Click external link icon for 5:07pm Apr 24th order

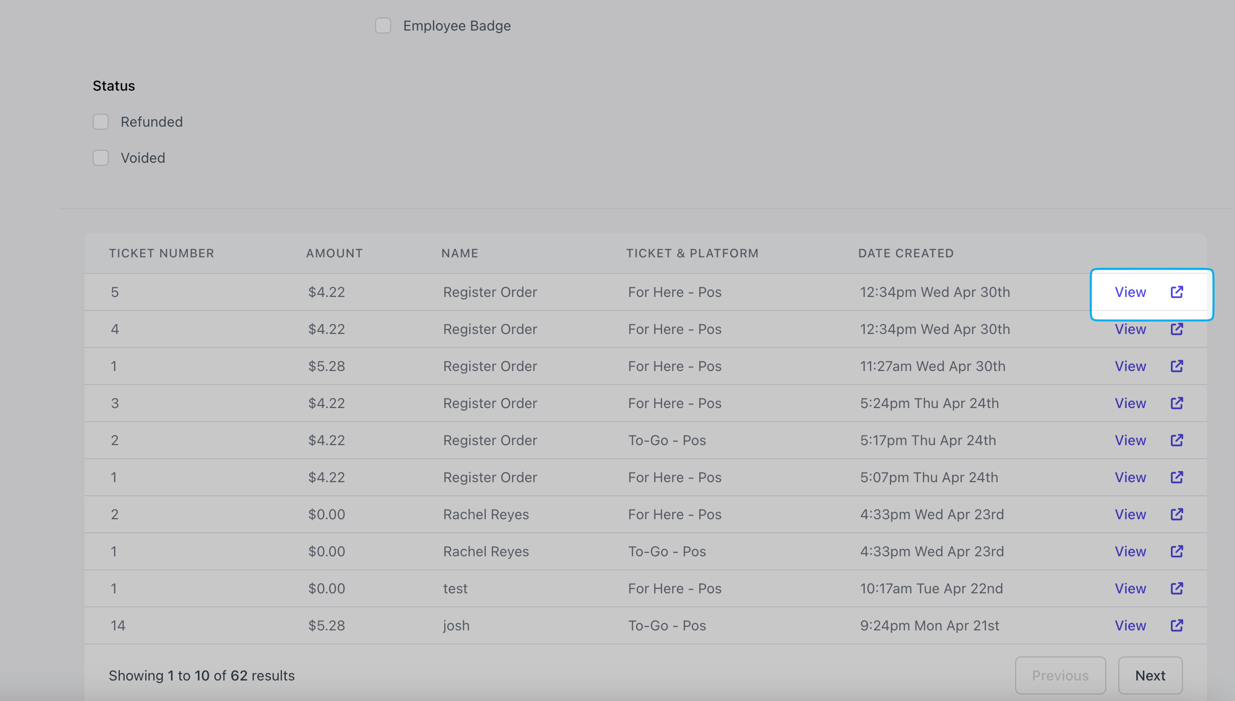(1176, 477)
